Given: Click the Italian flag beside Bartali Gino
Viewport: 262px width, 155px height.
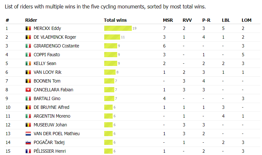Looking at the screenshot, I should [28, 98].
